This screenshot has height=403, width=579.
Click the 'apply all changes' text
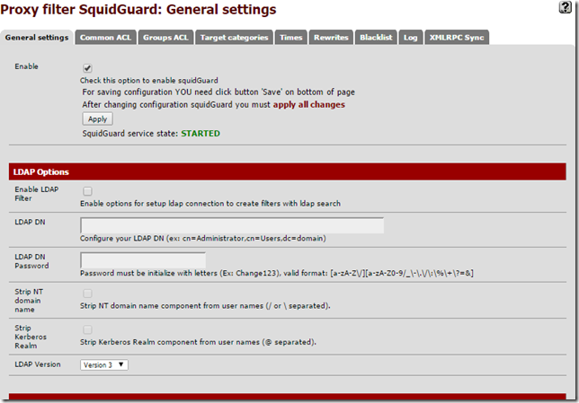click(309, 105)
